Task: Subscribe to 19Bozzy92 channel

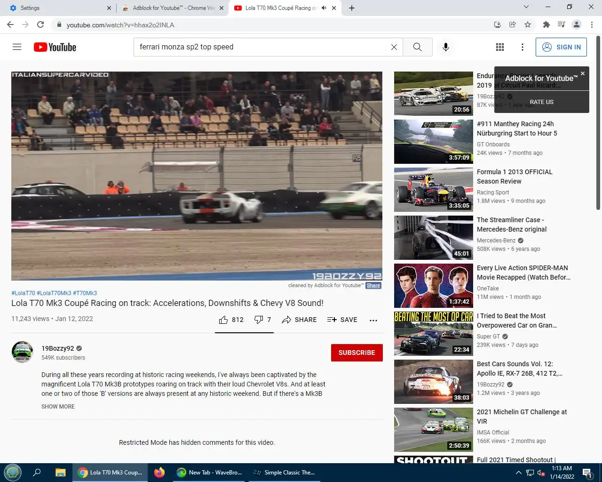Action: [357, 353]
